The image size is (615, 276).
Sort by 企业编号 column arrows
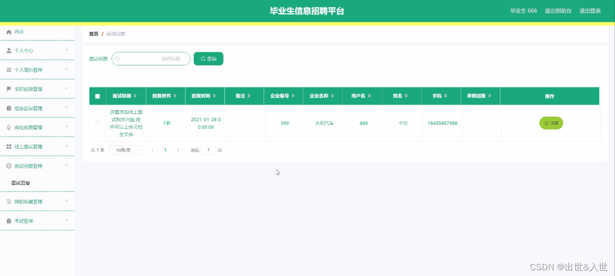(x=293, y=96)
